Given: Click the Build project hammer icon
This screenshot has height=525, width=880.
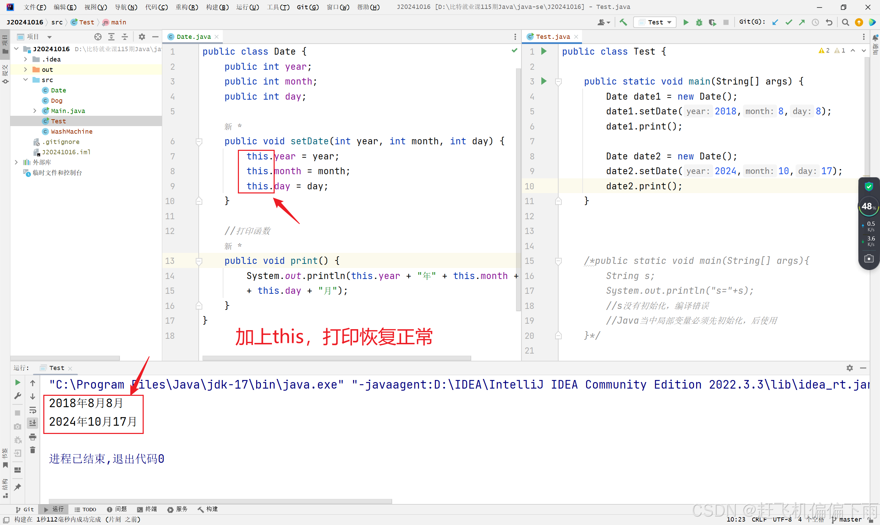Looking at the screenshot, I should (623, 22).
